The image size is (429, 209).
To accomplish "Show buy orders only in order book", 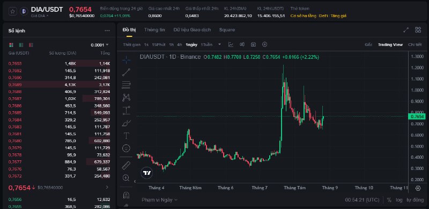I will (x=21, y=45).
